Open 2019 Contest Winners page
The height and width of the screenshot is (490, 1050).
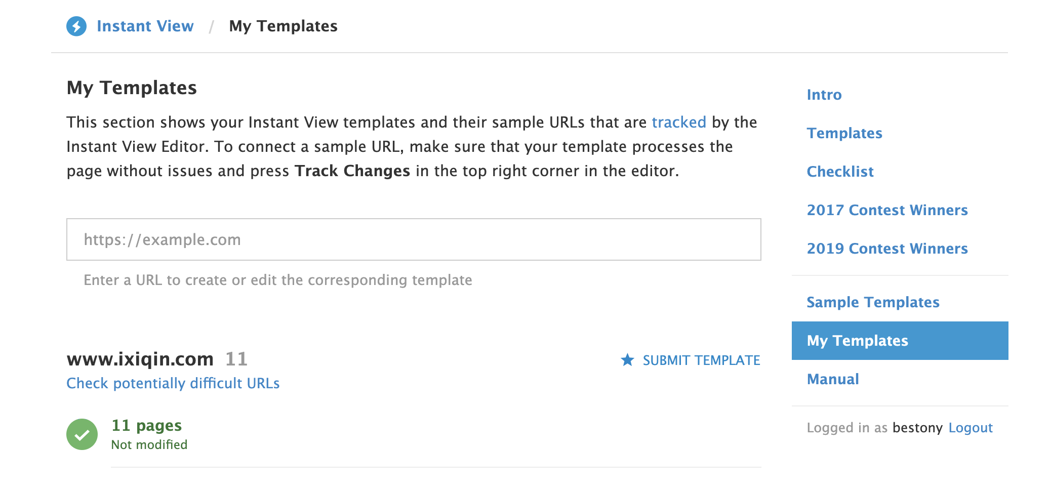[x=887, y=249]
